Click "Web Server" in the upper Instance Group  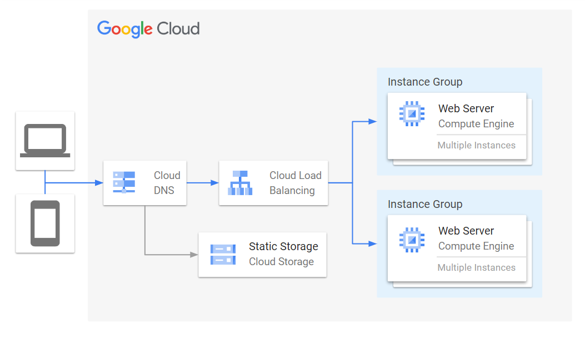tap(466, 108)
